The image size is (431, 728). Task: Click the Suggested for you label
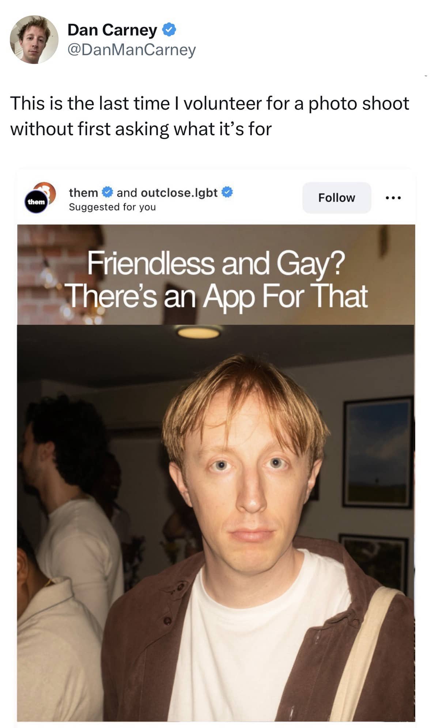coord(112,207)
